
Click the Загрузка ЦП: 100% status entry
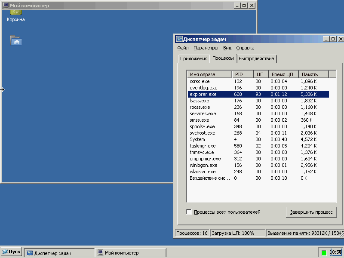(x=237, y=233)
